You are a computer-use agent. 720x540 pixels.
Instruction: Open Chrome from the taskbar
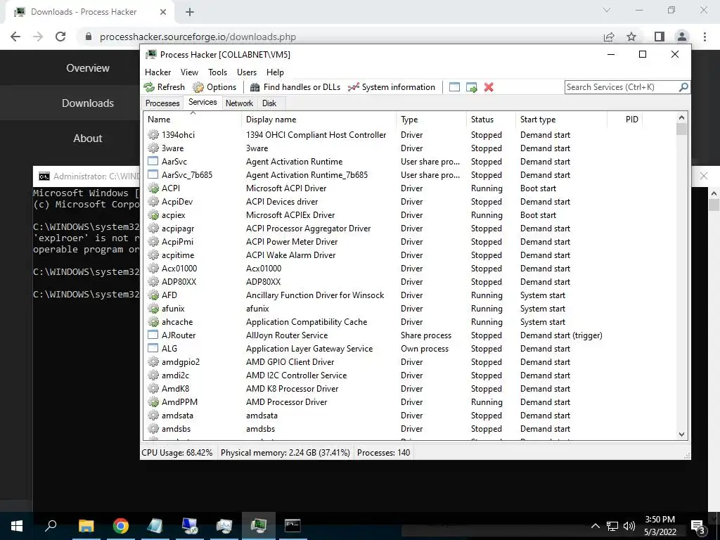121,525
